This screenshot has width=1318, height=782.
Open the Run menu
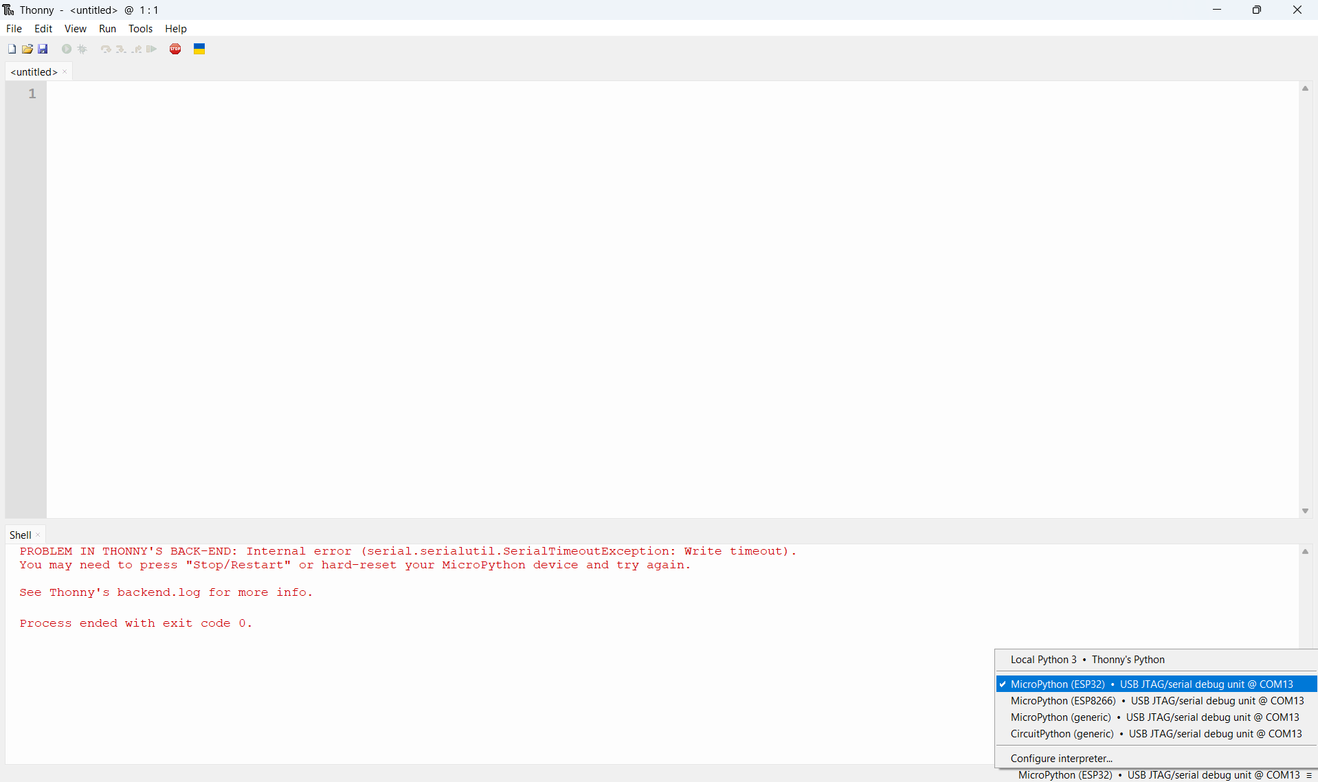107,28
